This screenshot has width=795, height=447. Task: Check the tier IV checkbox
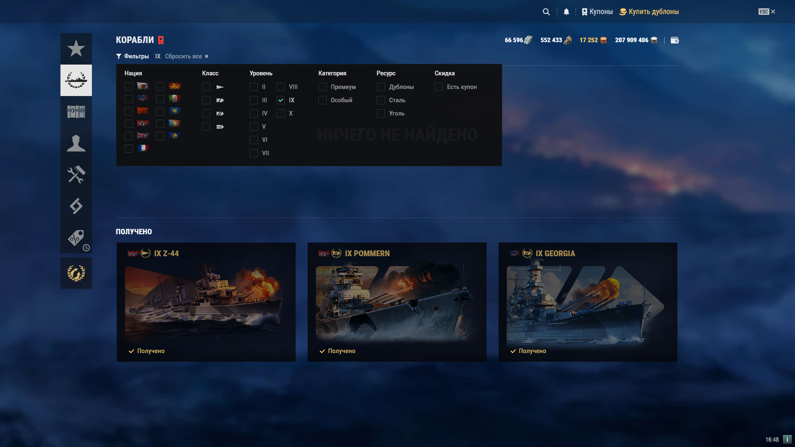coord(254,113)
